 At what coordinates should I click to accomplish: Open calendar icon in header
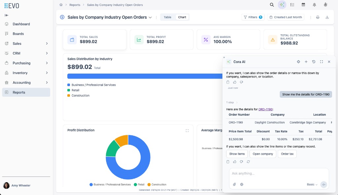pos(303,5)
